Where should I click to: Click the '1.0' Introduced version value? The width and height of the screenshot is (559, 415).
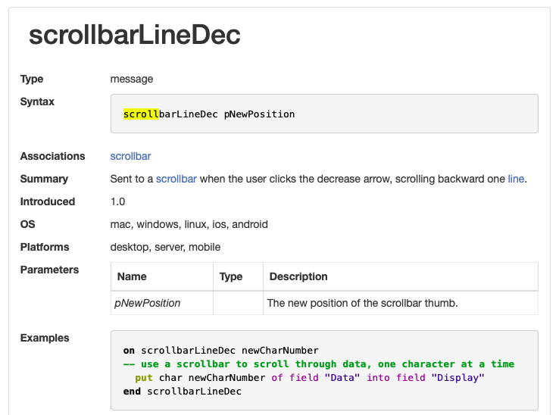118,201
